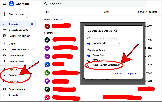Image resolution: width=162 pixels, height=102 pixels.
Task: Click the search magnifier icon
Action: click(x=45, y=4)
